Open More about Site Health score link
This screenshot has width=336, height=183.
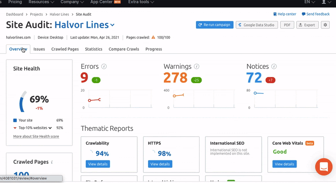pos(36,136)
